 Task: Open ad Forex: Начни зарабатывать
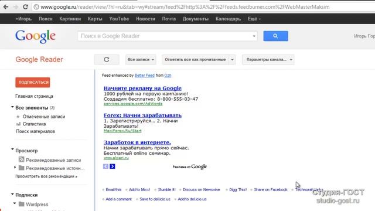pos(142,115)
